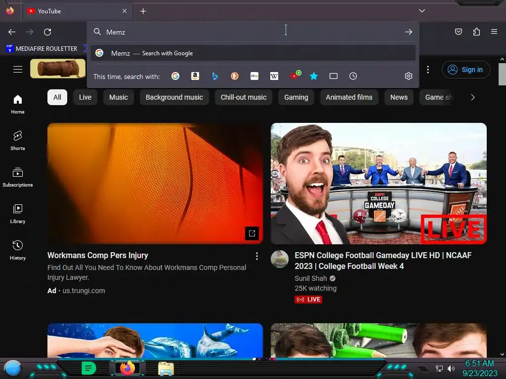Image resolution: width=506 pixels, height=379 pixels.
Task: Search history with the clock icon
Action: (353, 76)
